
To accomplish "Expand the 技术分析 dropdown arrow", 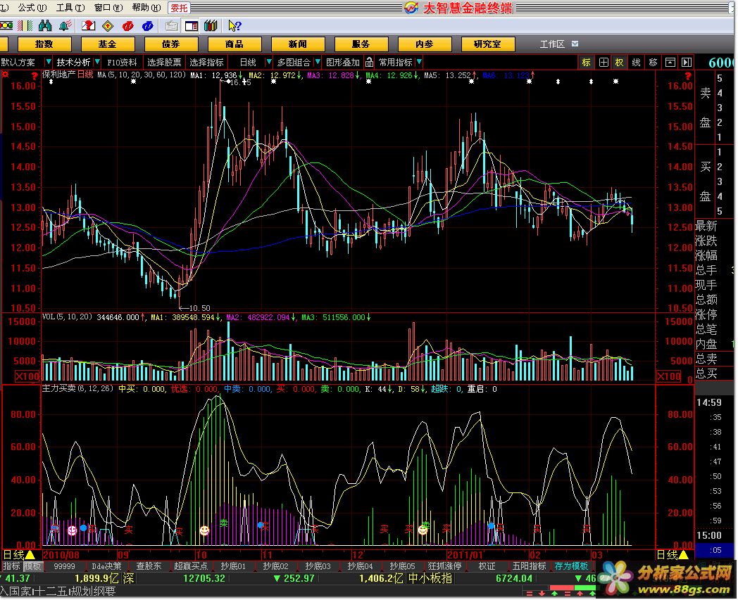I will (97, 62).
